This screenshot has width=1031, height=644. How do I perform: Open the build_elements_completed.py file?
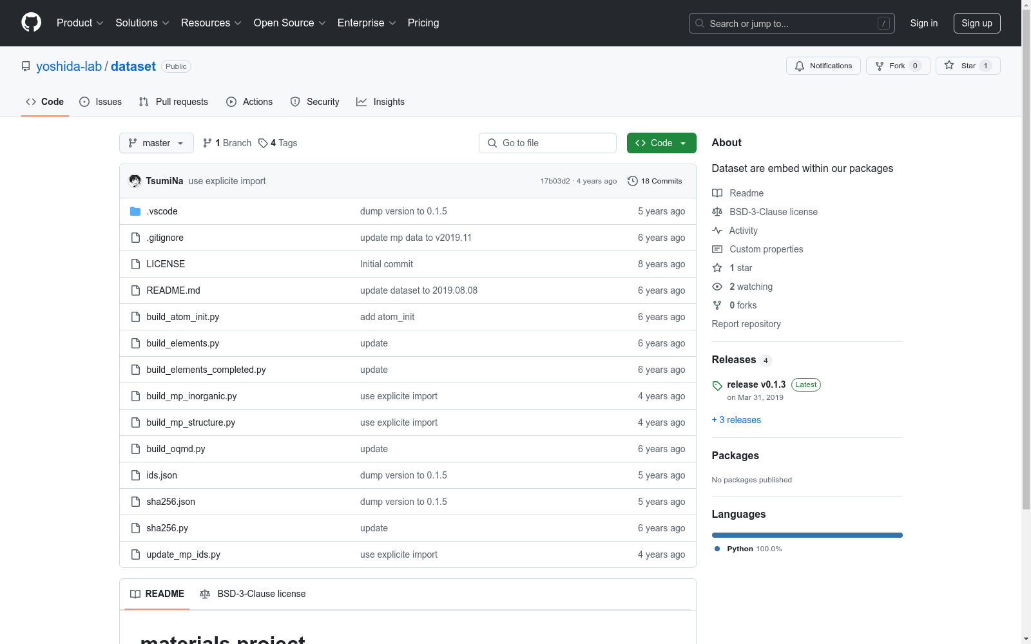(206, 370)
